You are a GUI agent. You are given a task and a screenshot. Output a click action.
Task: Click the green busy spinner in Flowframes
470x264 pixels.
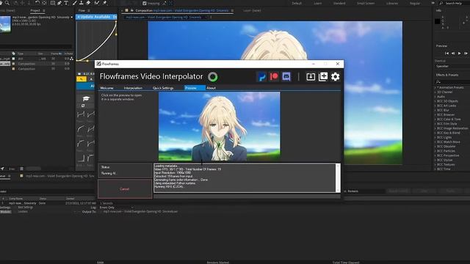[x=213, y=77]
